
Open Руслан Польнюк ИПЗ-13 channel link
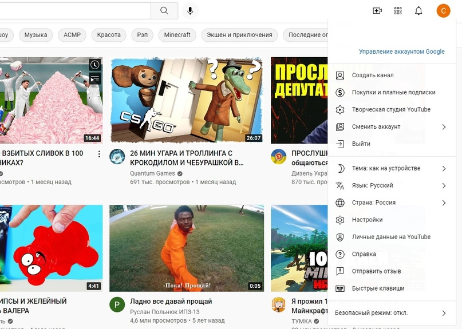click(165, 312)
